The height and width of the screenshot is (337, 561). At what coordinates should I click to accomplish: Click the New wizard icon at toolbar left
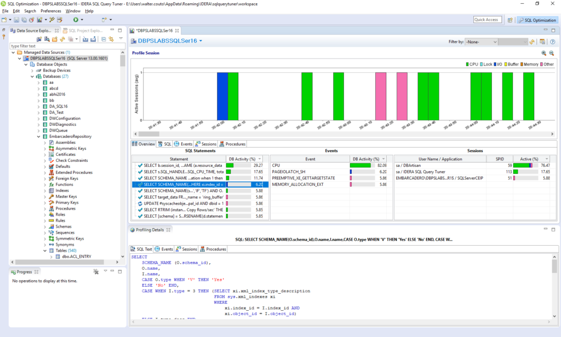[x=4, y=20]
